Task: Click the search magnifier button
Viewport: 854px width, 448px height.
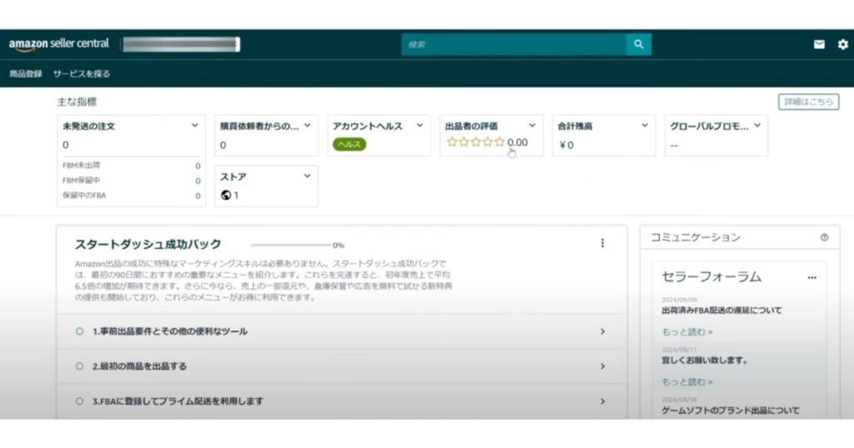Action: click(639, 44)
